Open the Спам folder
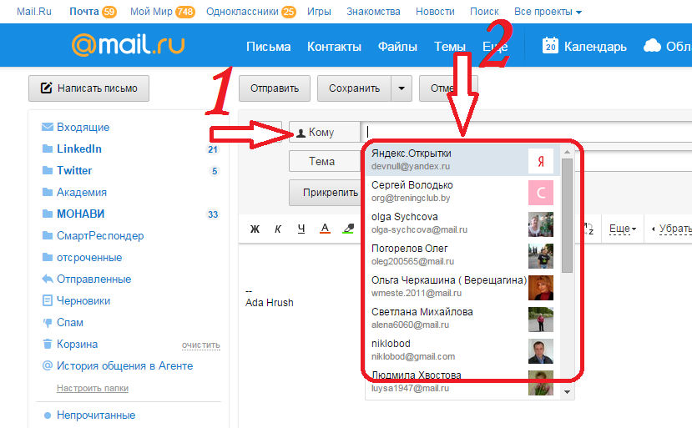 pos(70,322)
